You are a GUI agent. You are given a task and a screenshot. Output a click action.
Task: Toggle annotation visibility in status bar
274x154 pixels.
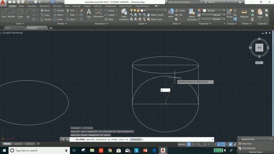[231, 144]
